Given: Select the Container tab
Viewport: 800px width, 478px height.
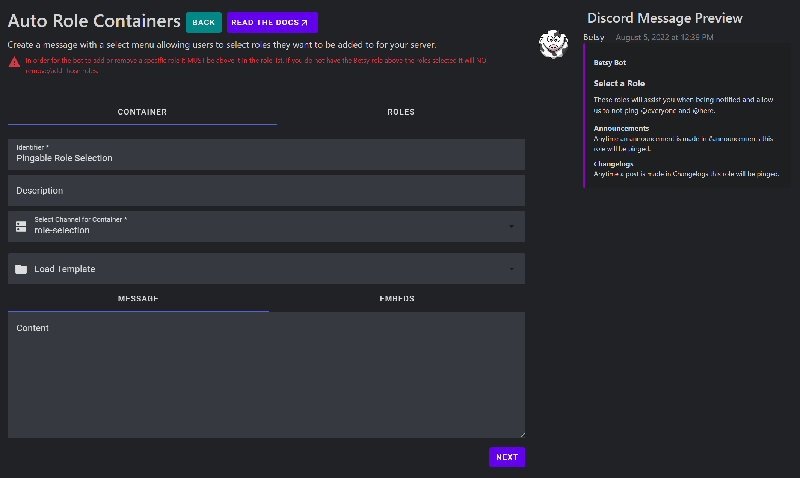Looking at the screenshot, I should click(x=142, y=112).
